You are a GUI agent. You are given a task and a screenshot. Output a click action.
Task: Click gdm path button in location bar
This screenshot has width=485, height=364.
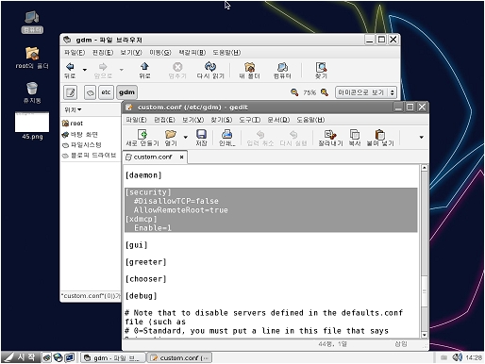126,92
